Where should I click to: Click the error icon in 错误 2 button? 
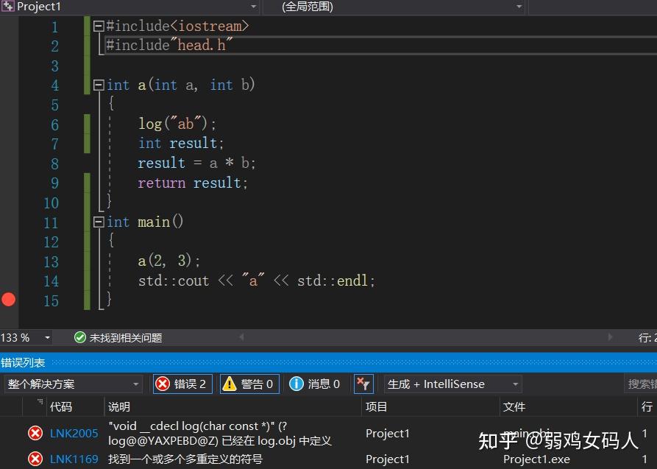pyautogui.click(x=163, y=384)
